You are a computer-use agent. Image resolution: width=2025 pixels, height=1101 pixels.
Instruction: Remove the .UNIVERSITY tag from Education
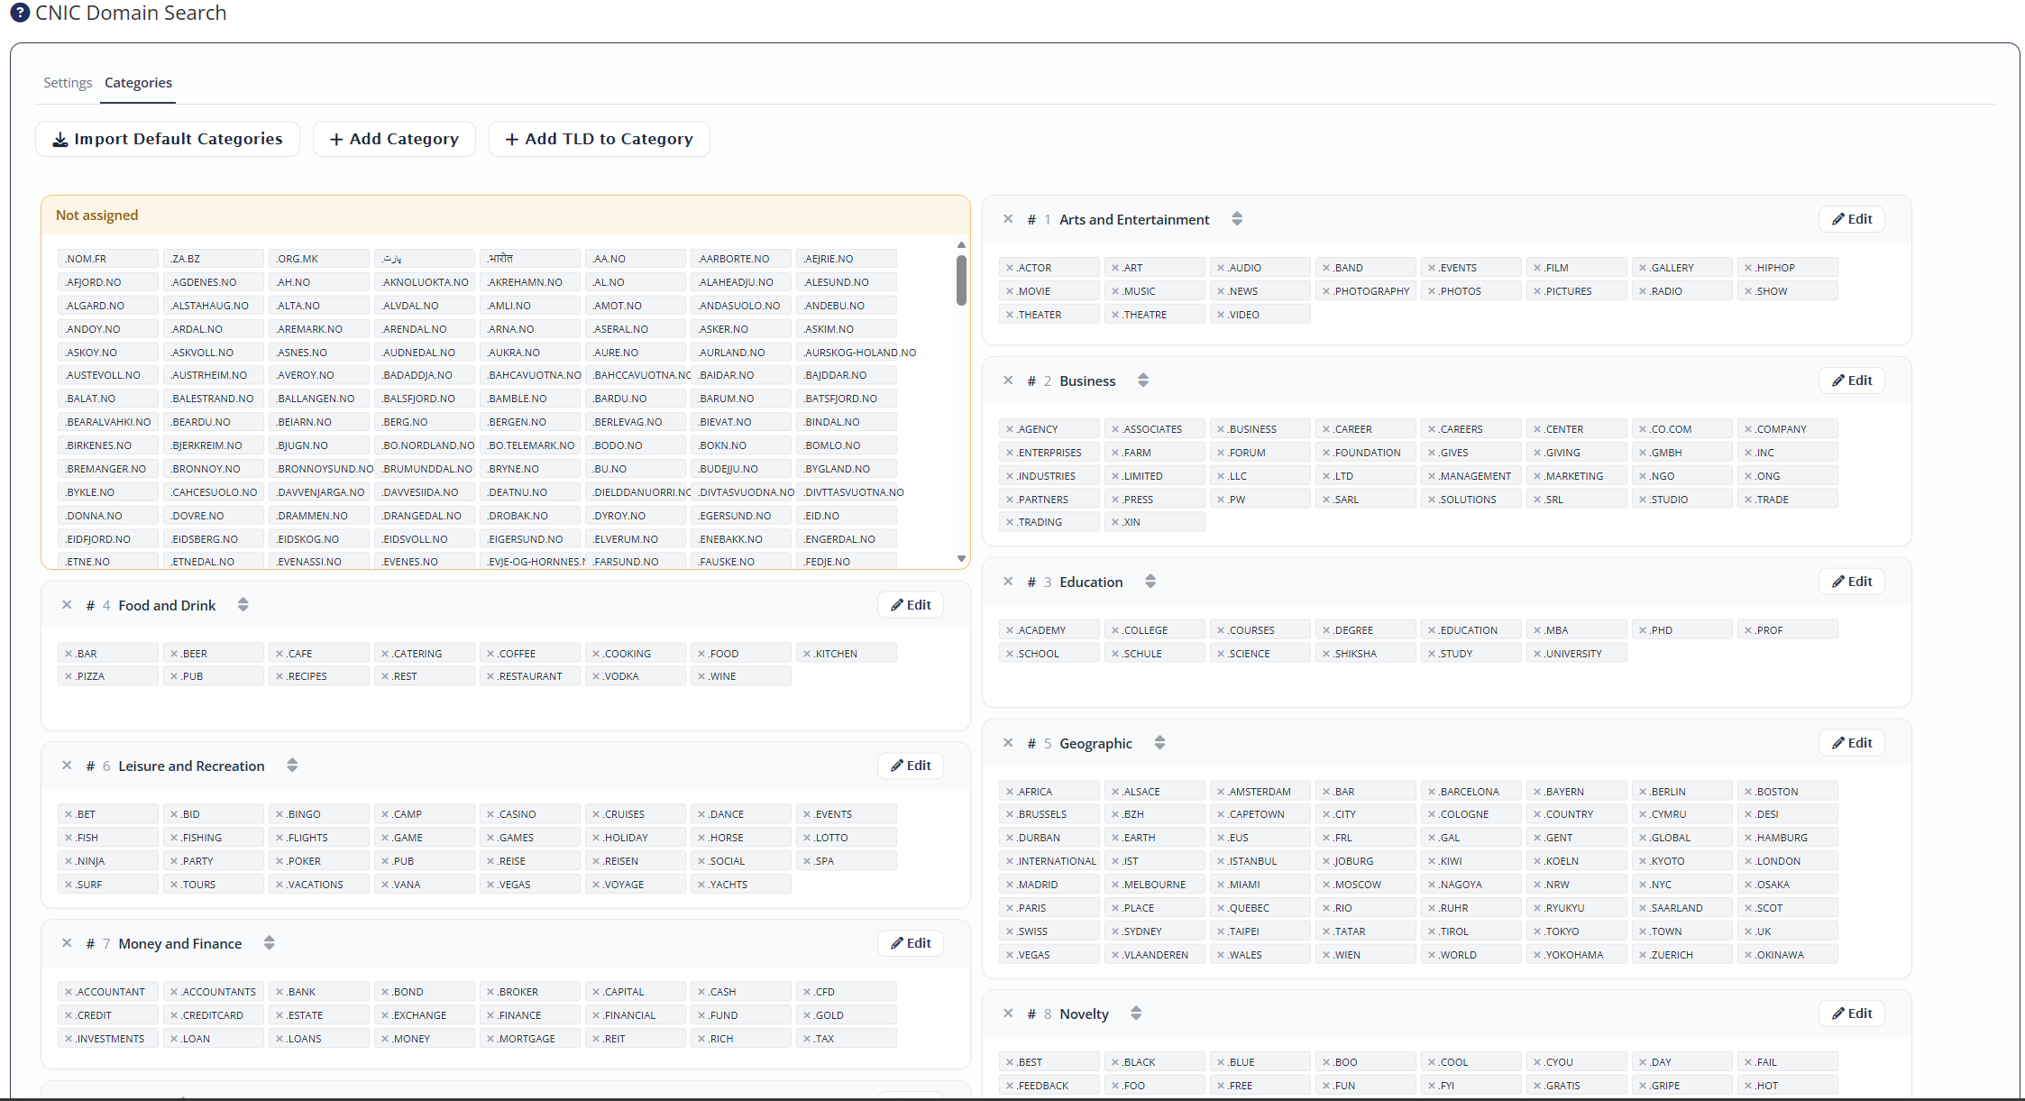click(1537, 654)
